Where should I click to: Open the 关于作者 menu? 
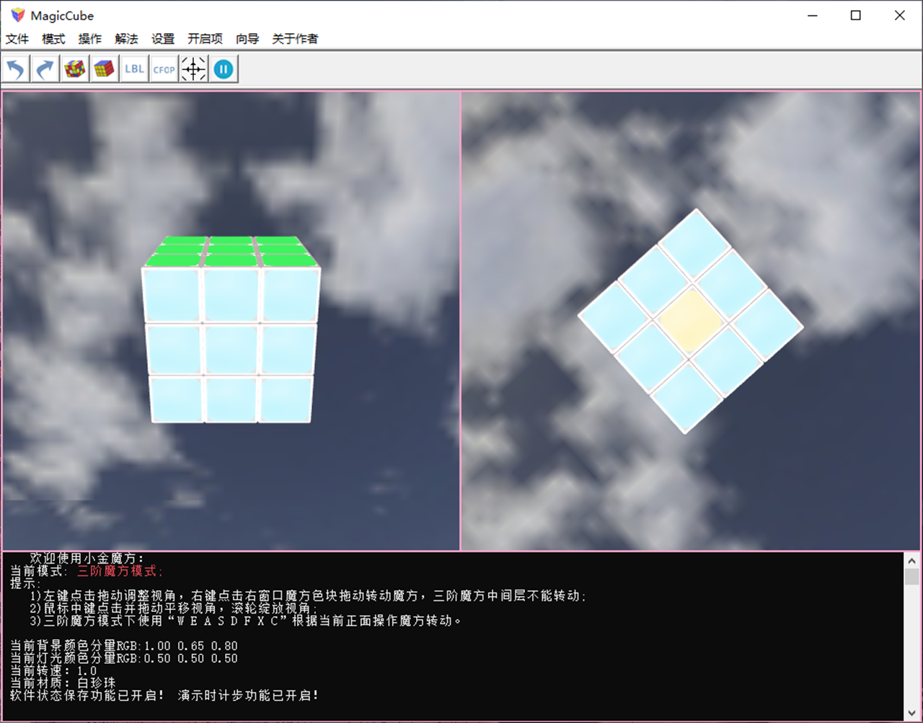coord(295,39)
